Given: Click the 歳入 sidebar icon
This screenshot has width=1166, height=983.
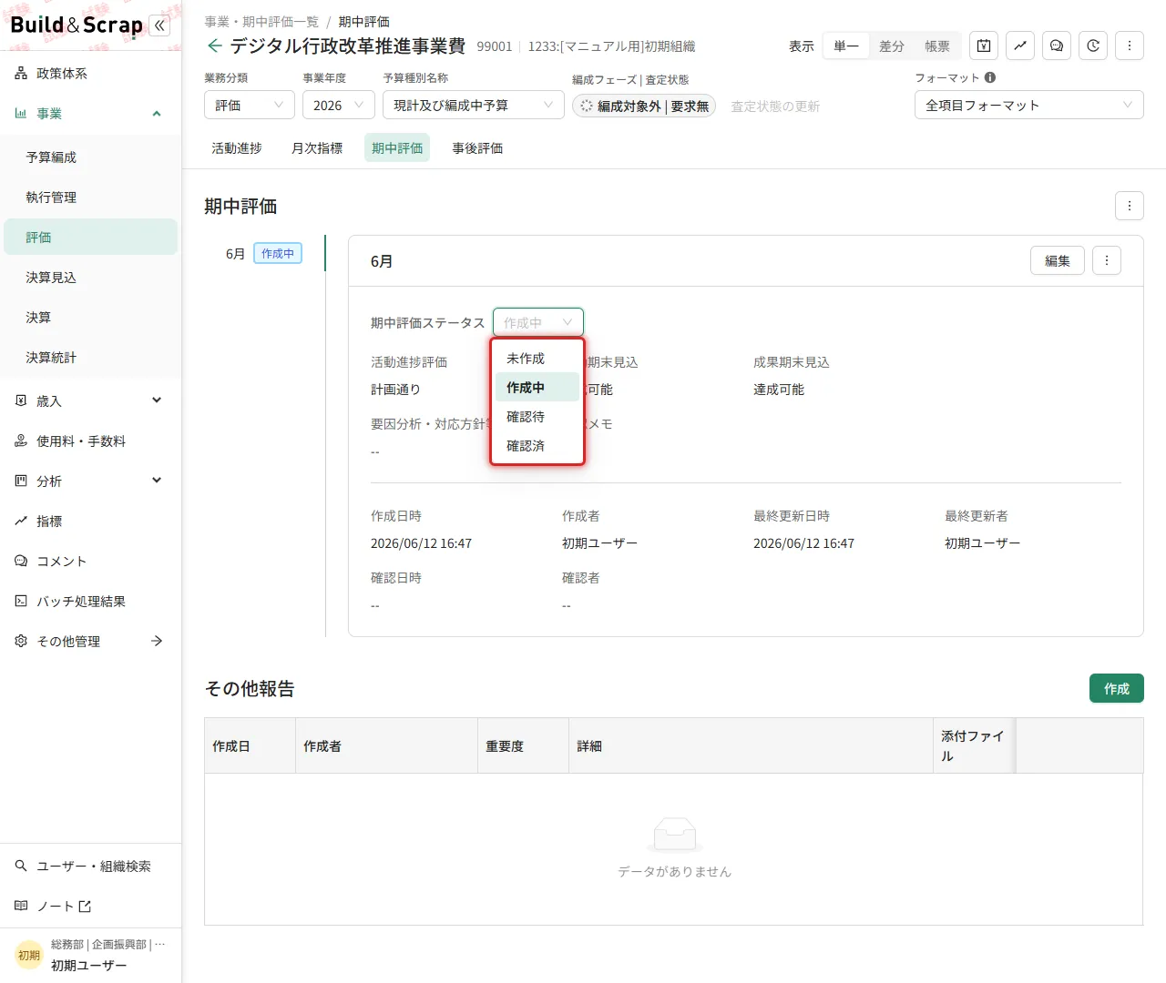Looking at the screenshot, I should pyautogui.click(x=21, y=400).
